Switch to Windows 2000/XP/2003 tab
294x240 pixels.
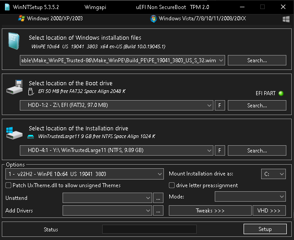50,18
